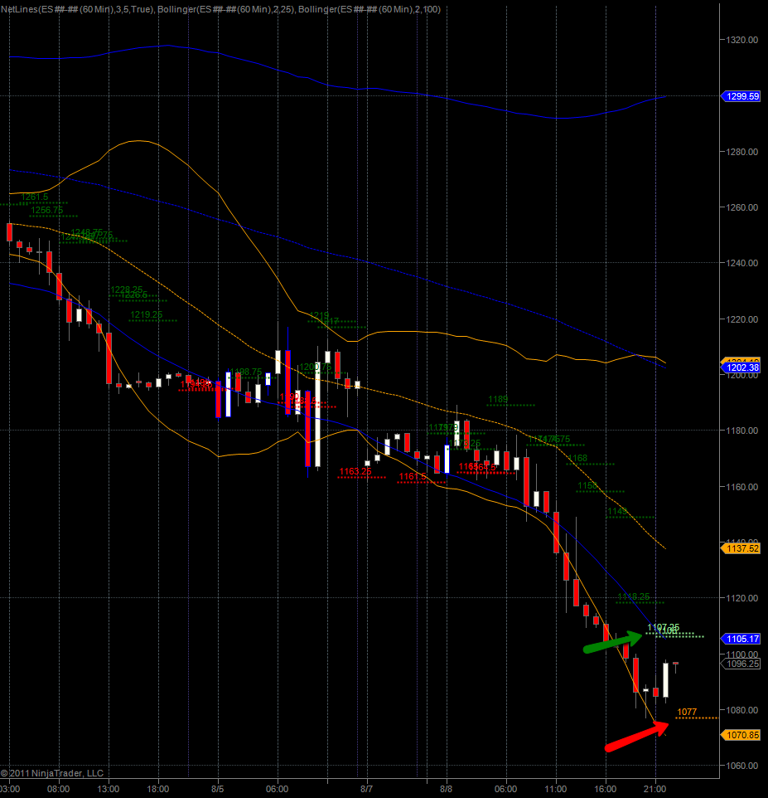Select the red 1163.25 NetLine label
This screenshot has width=768, height=798.
(x=355, y=471)
